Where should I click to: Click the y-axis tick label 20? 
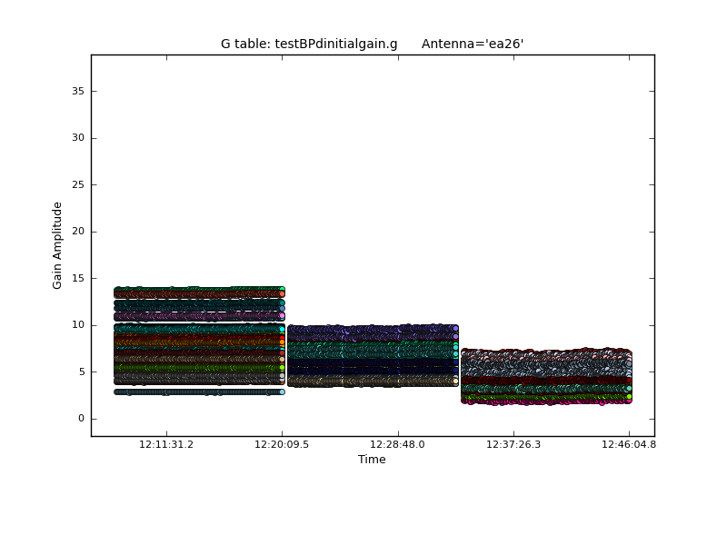tap(77, 232)
